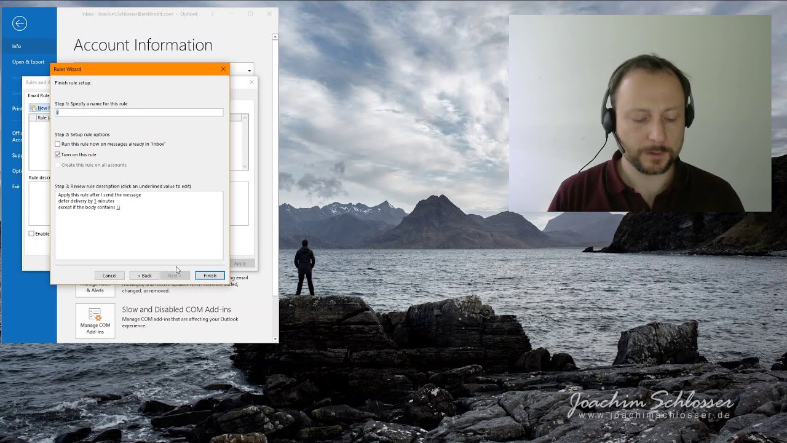Switch to Email Rules tab in Rules dialog
Screen dimensions: 787x443
38,95
